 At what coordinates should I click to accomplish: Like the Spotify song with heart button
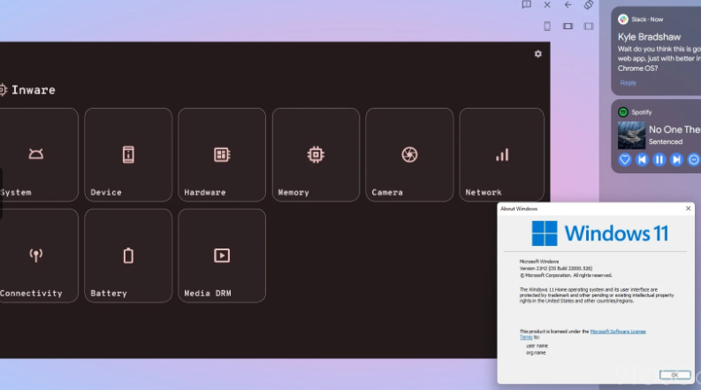pyautogui.click(x=624, y=160)
